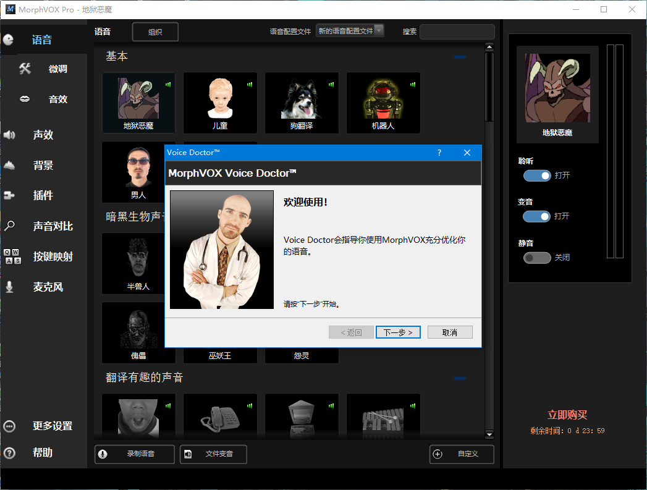Open the 微调 tweak voice tools icon
The width and height of the screenshot is (647, 490).
25,69
